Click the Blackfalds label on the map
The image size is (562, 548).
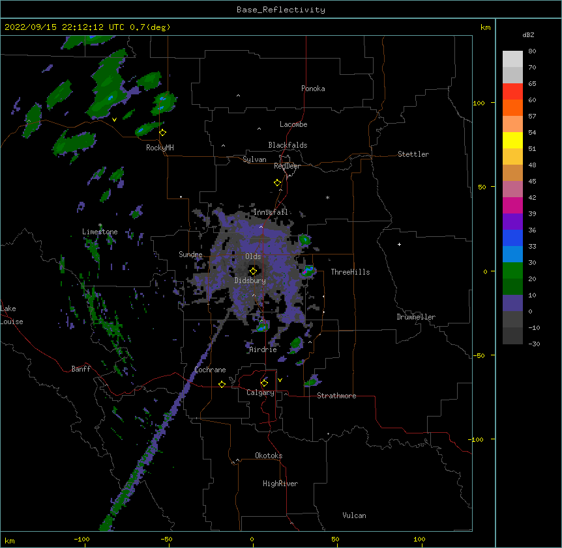[288, 145]
